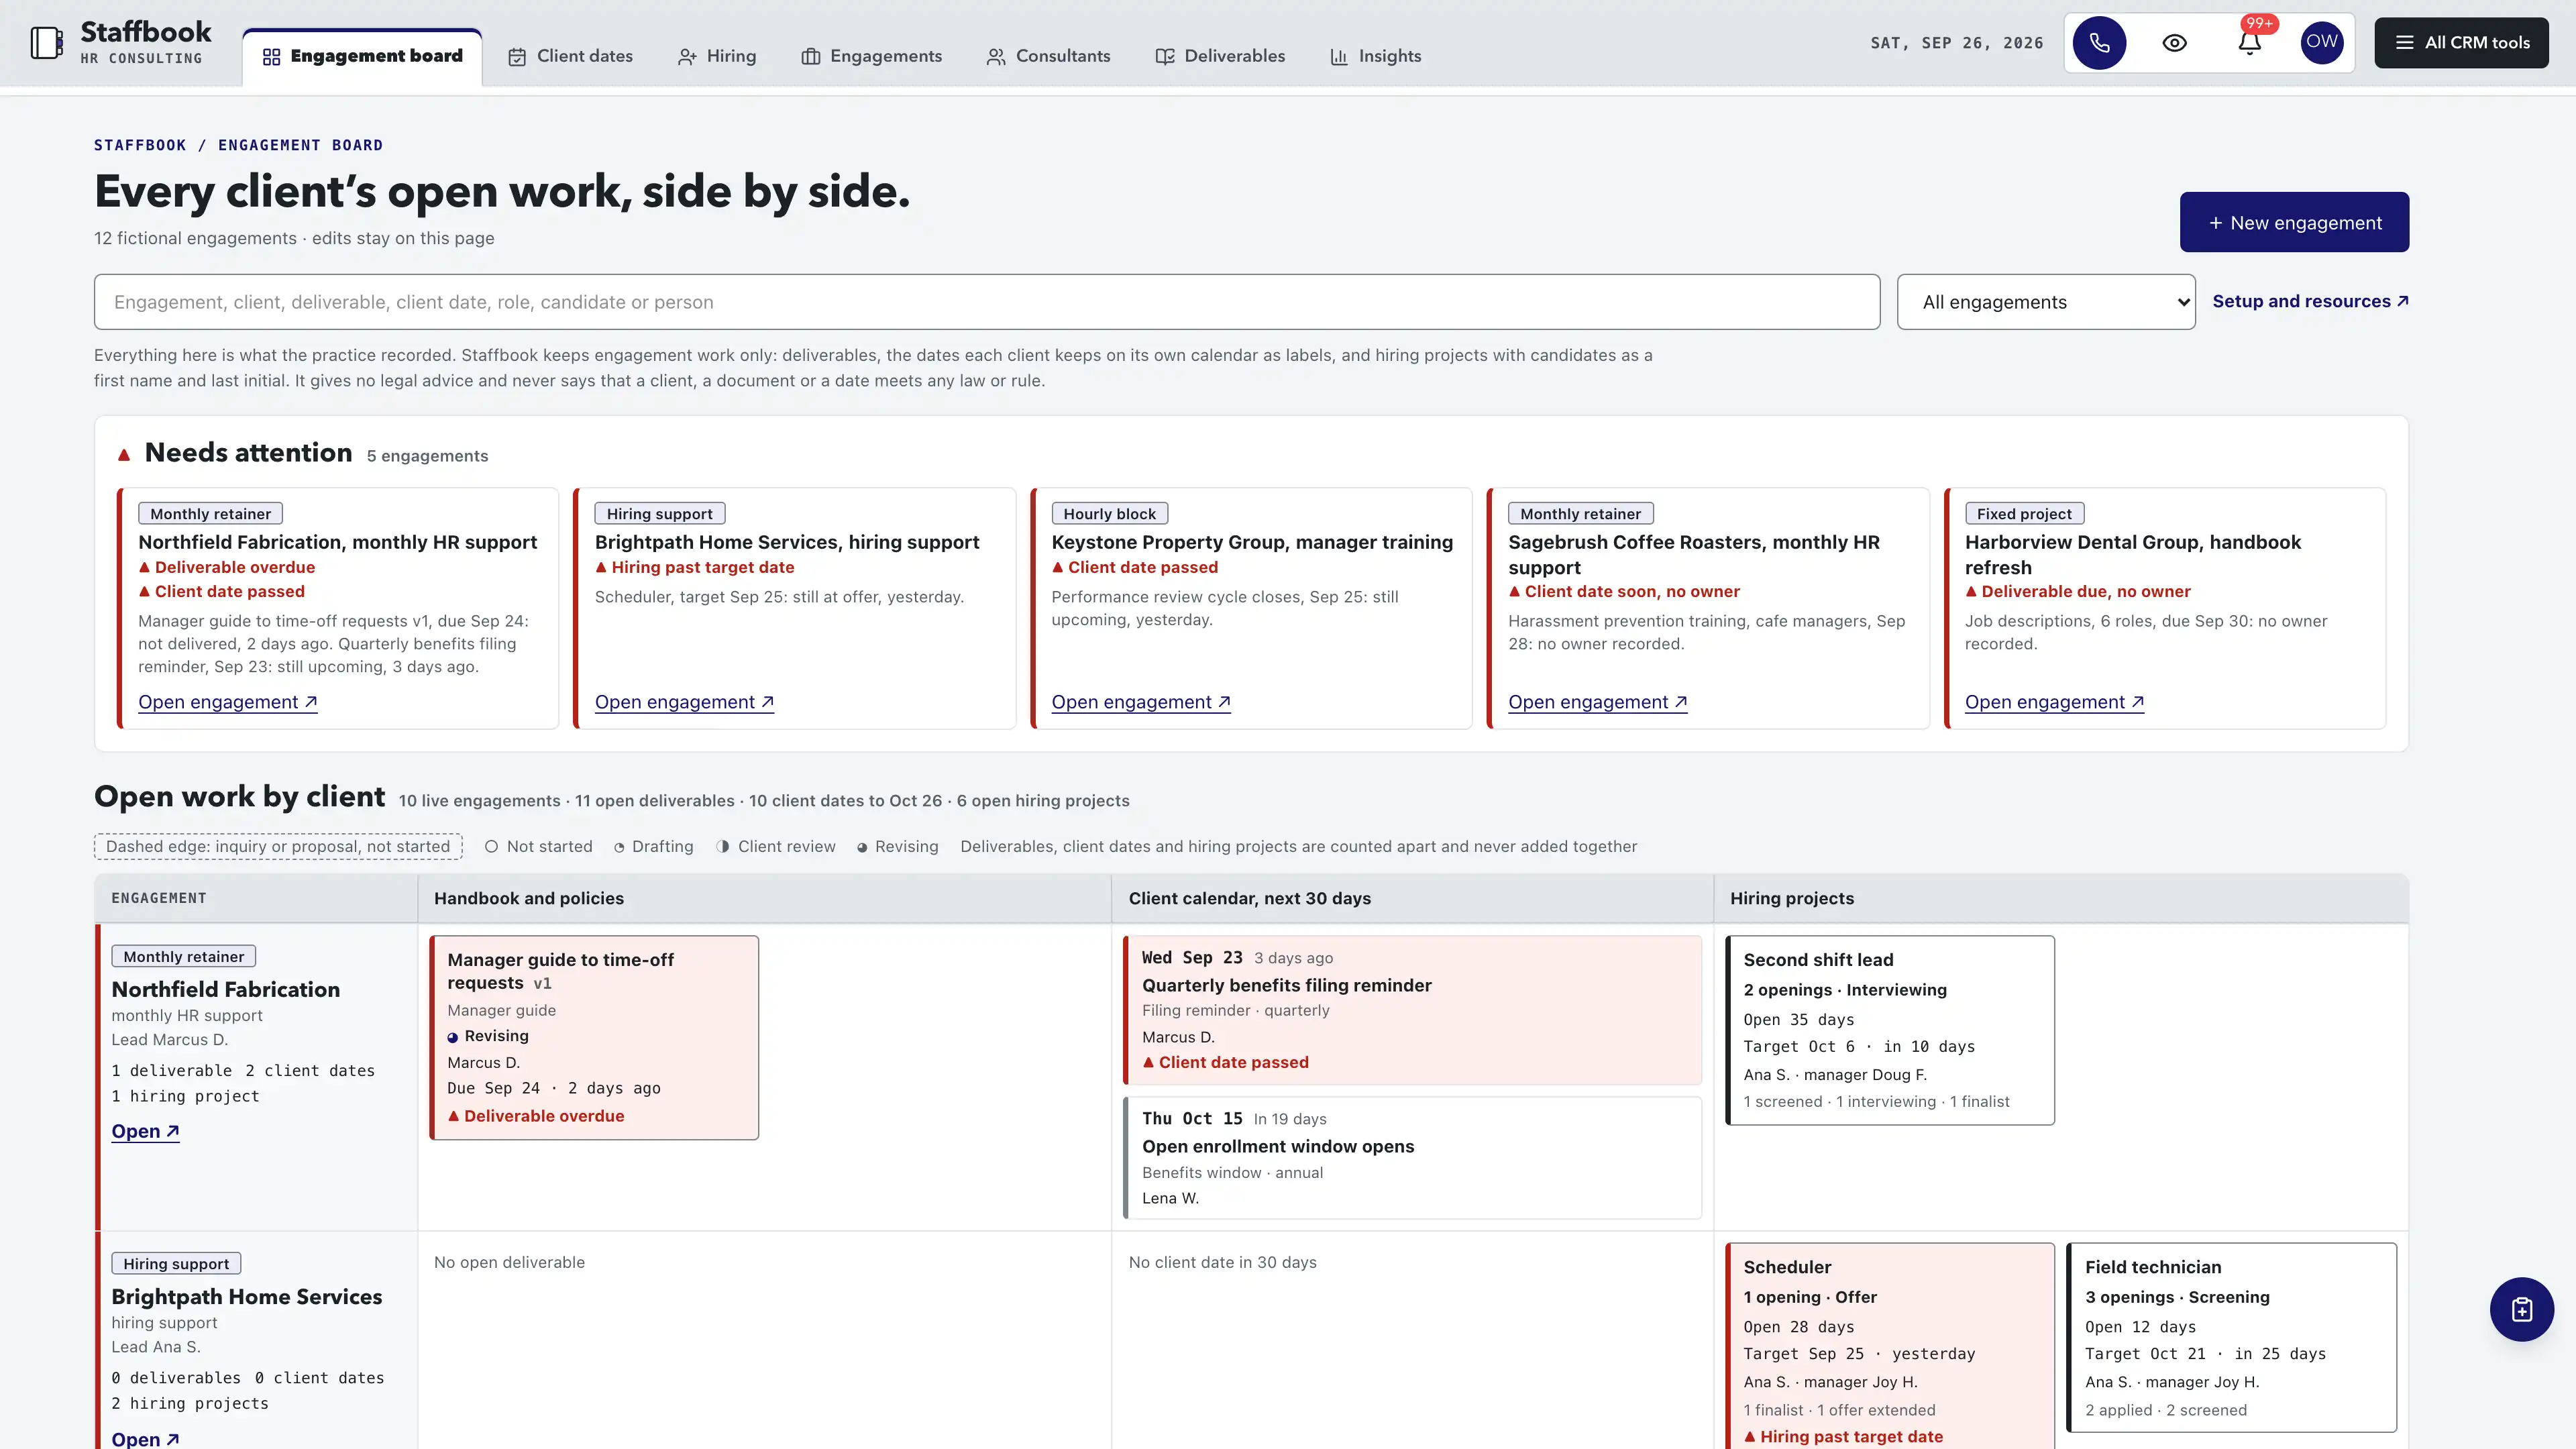2576x1449 pixels.
Task: Click the Not started legend circle icon
Action: click(491, 846)
